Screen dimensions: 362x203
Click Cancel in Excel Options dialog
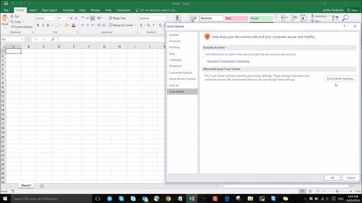(x=351, y=178)
